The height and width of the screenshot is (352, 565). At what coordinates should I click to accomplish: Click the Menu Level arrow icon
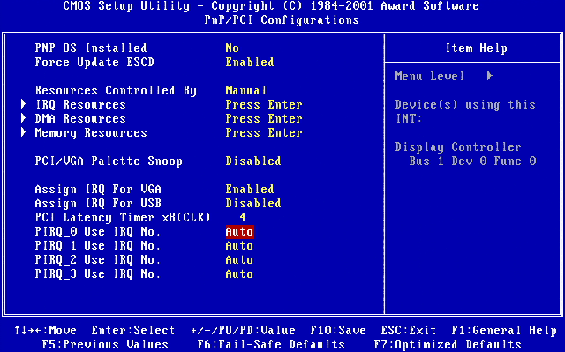click(x=489, y=76)
